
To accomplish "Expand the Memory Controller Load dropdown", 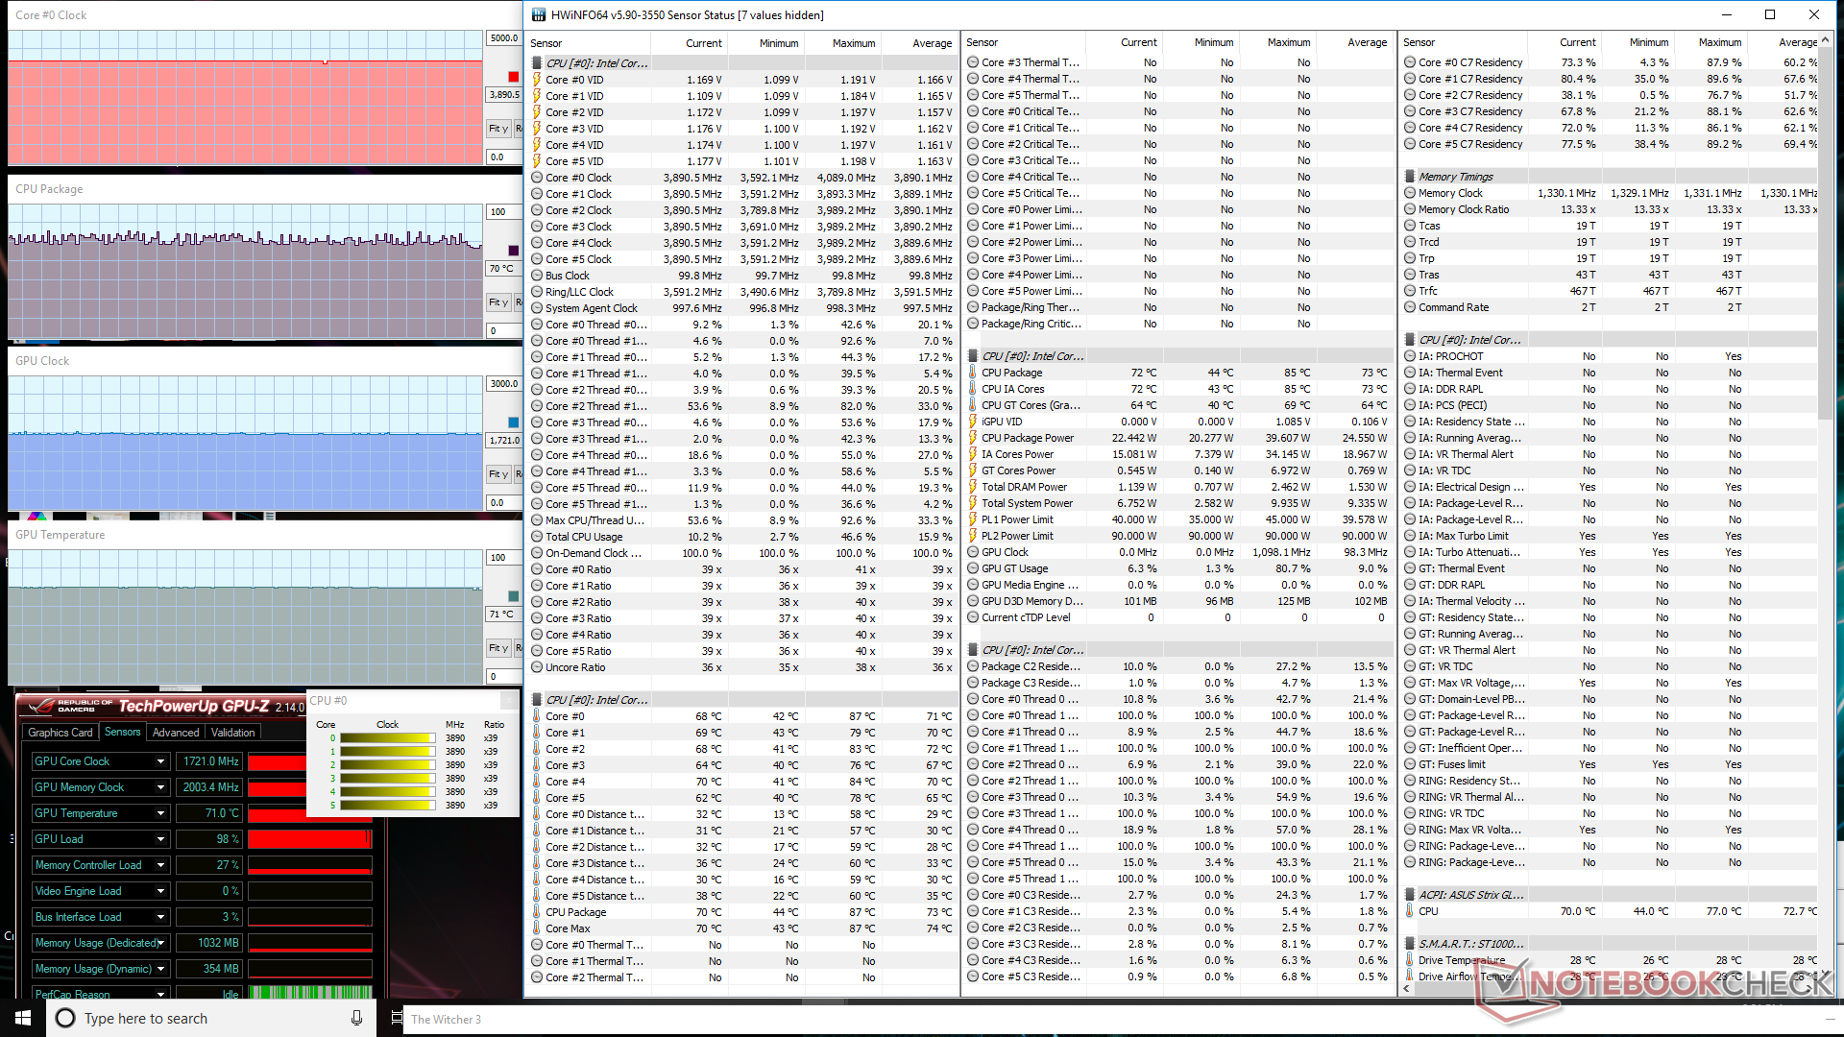I will click(160, 865).
